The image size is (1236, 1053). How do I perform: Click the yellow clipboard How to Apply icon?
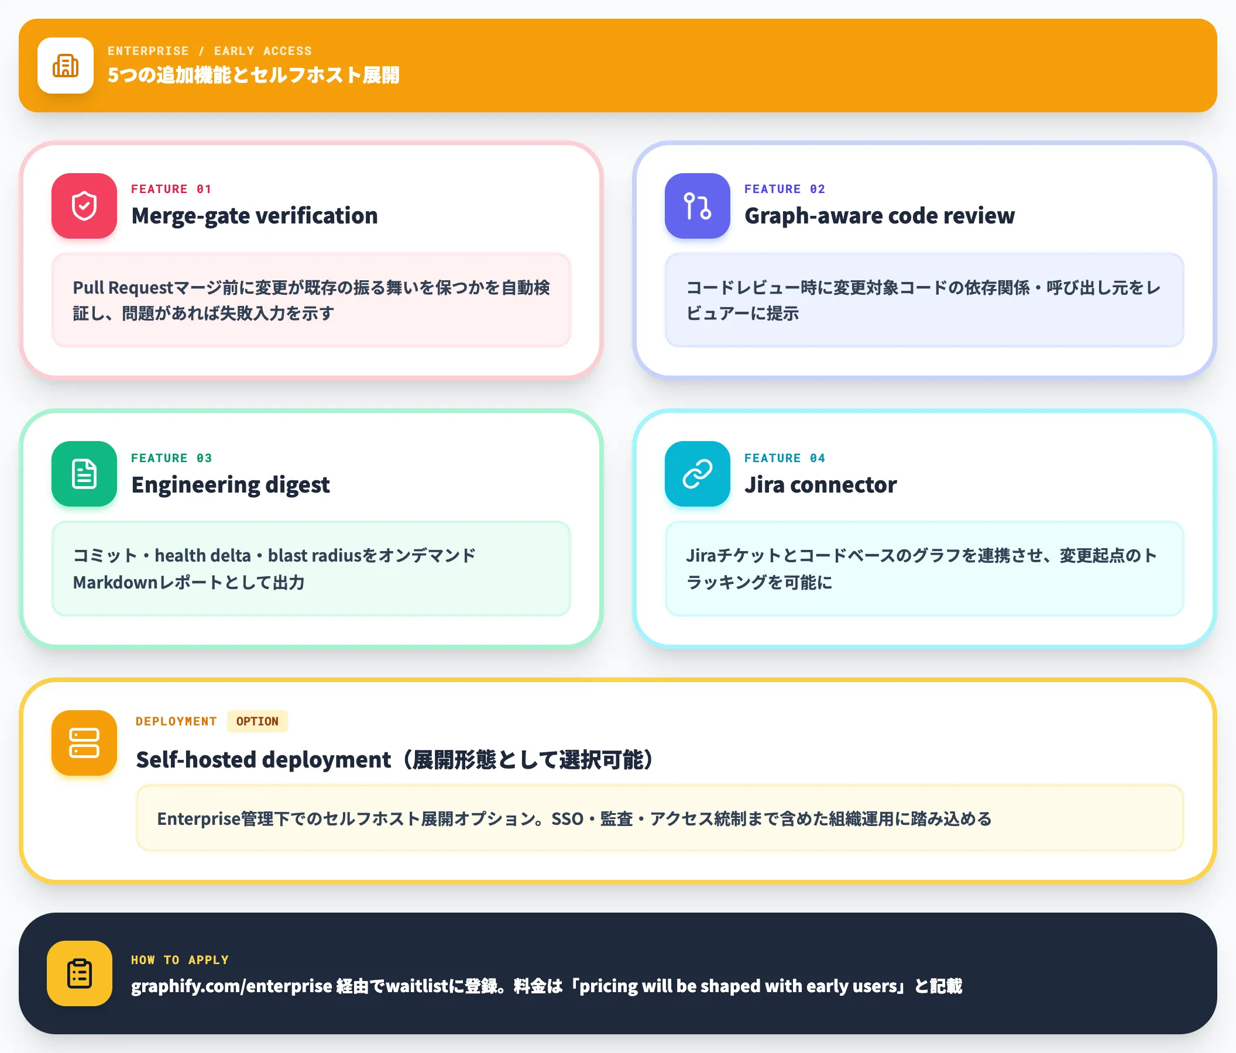pos(80,973)
